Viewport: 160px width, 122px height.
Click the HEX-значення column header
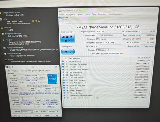click(144, 58)
